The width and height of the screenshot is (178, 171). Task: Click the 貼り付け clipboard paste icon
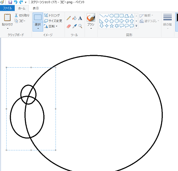pos(7,17)
